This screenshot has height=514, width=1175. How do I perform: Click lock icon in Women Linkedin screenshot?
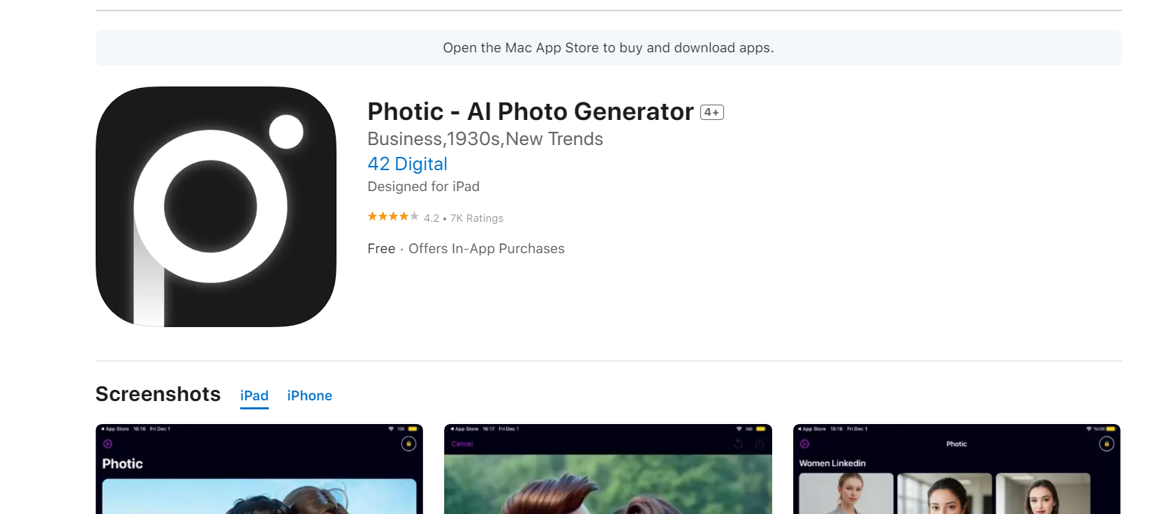1107,444
